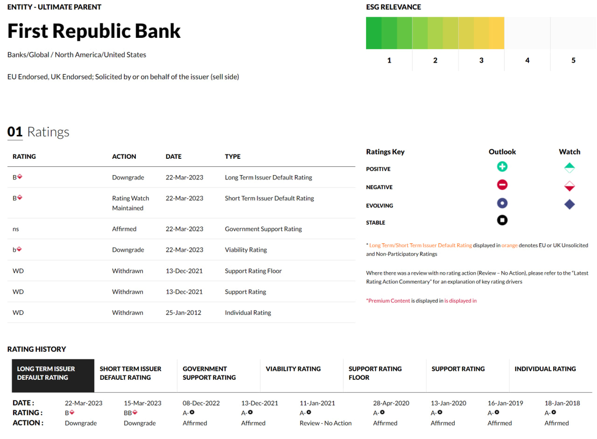Viewport: 597px width, 439px height.
Task: Switch to Short Term Issuer Default Rating tab
Action: tap(135, 376)
